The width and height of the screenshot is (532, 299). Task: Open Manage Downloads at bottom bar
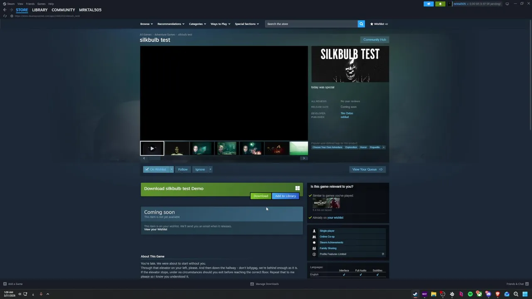[264, 284]
